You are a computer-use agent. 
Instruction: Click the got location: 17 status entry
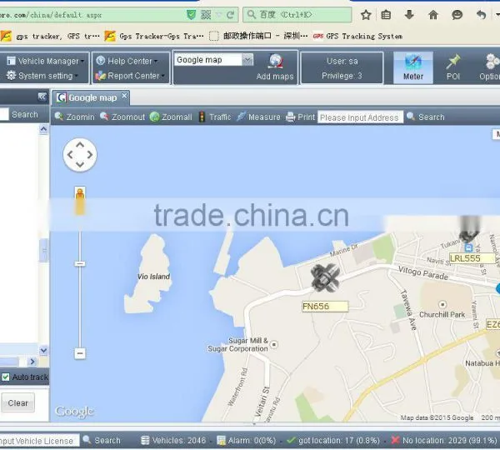click(333, 441)
